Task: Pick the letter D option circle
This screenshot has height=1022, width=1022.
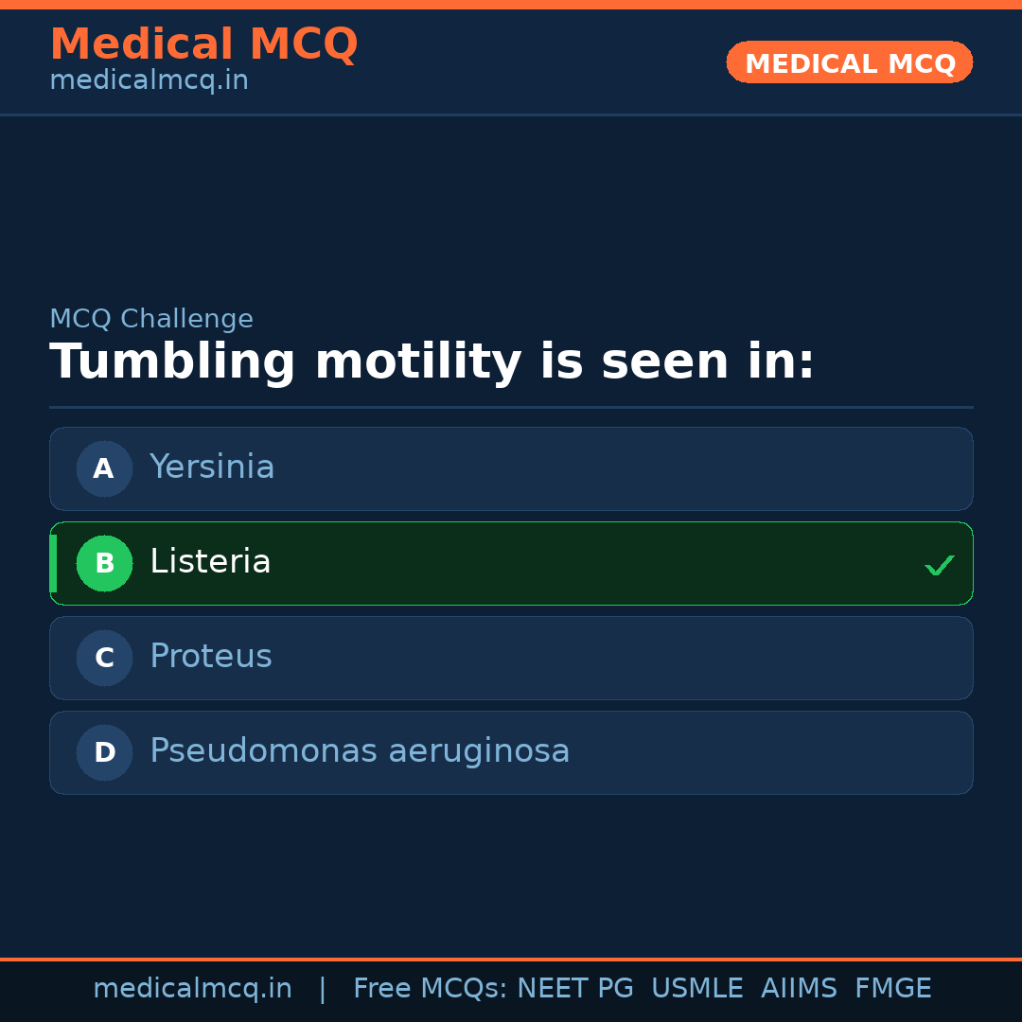Action: 104,752
